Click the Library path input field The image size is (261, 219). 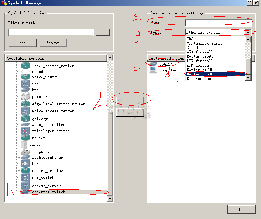pyautogui.click(x=51, y=32)
